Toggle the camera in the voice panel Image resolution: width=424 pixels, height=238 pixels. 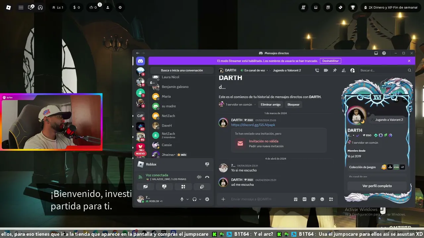click(x=145, y=187)
